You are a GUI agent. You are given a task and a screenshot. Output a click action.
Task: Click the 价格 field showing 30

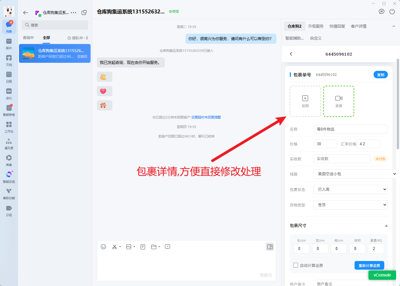coord(325,144)
